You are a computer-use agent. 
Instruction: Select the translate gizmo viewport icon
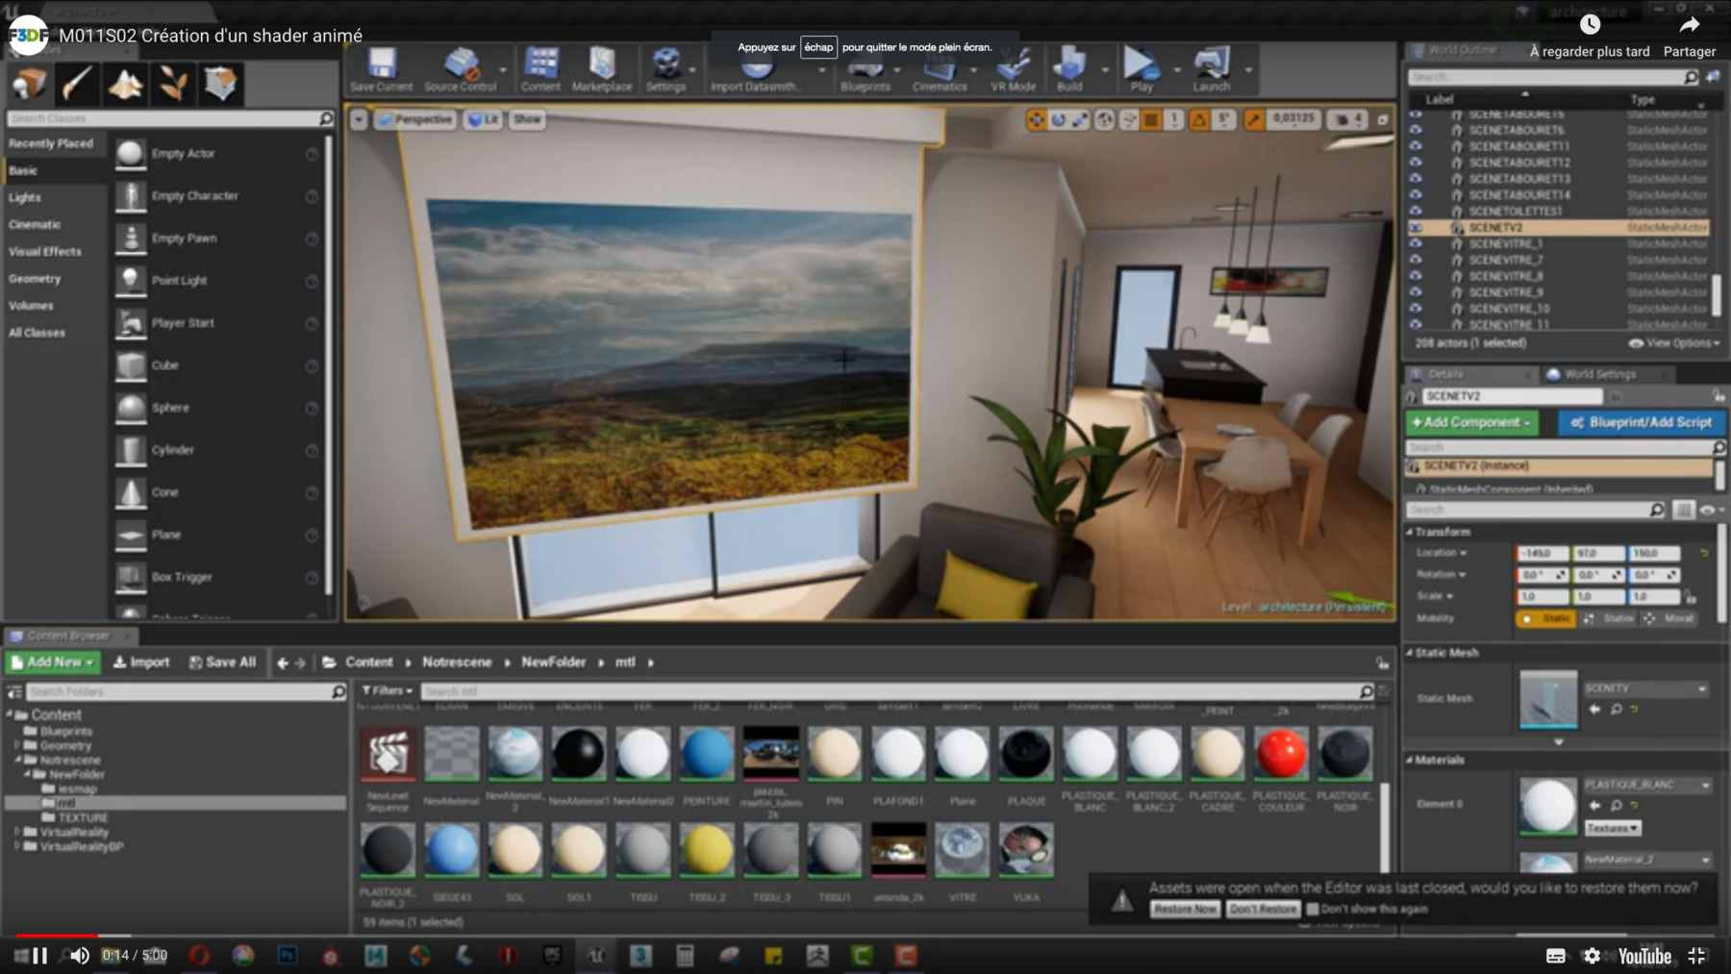tap(1036, 119)
